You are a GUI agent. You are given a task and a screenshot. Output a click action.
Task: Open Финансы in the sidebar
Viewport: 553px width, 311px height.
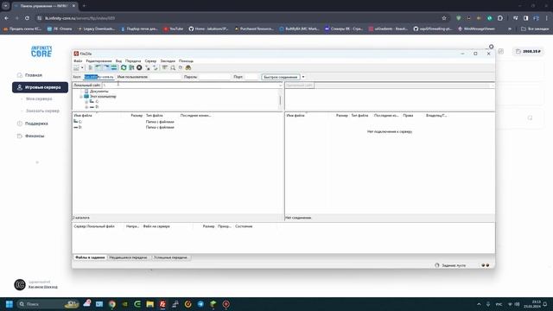[35, 136]
